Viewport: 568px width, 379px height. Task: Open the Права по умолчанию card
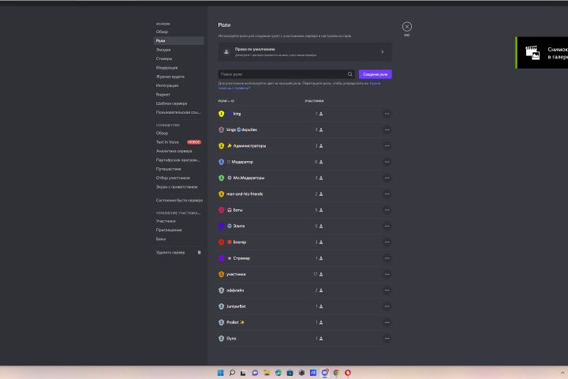tap(305, 52)
